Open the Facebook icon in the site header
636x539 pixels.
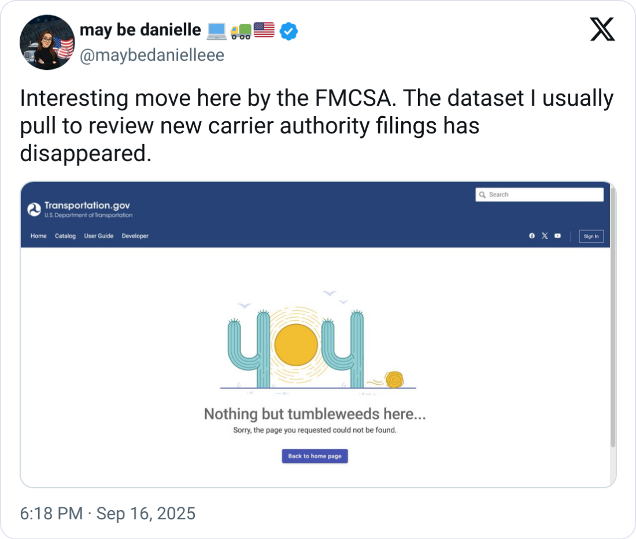(532, 236)
